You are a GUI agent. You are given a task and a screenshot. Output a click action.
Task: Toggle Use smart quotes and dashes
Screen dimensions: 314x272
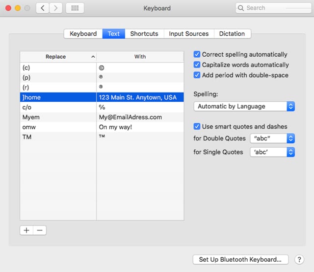(x=197, y=127)
